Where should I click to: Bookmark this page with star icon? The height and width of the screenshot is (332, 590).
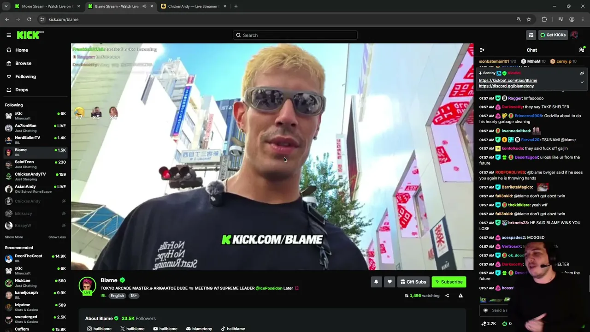pos(529,19)
